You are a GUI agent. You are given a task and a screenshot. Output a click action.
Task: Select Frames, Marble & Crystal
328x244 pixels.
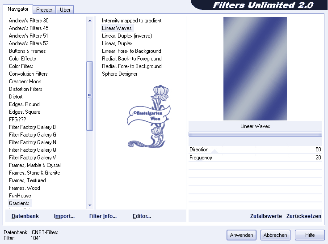coord(35,165)
